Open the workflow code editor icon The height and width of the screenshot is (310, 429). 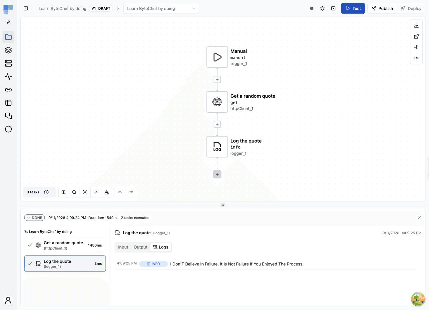click(x=416, y=58)
